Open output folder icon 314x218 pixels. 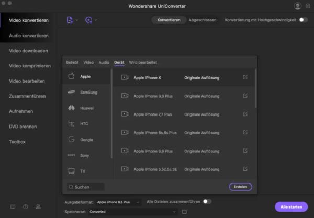(184, 212)
